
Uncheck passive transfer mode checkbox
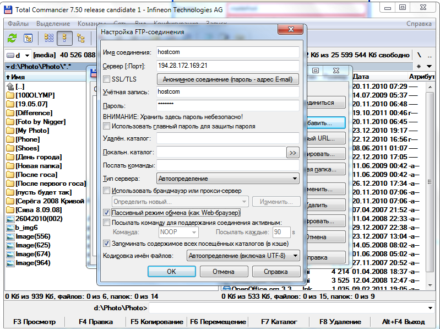tap(107, 212)
